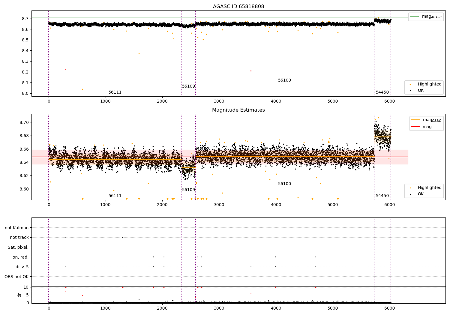This screenshot has height=315, width=450.
Task: Click the 'not track' axis label
Action: coord(19,238)
